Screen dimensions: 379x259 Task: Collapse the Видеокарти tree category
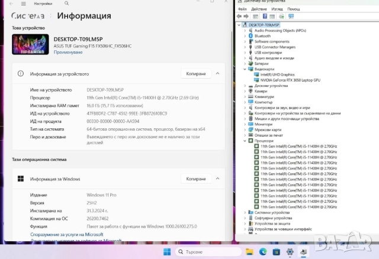pos(245,69)
